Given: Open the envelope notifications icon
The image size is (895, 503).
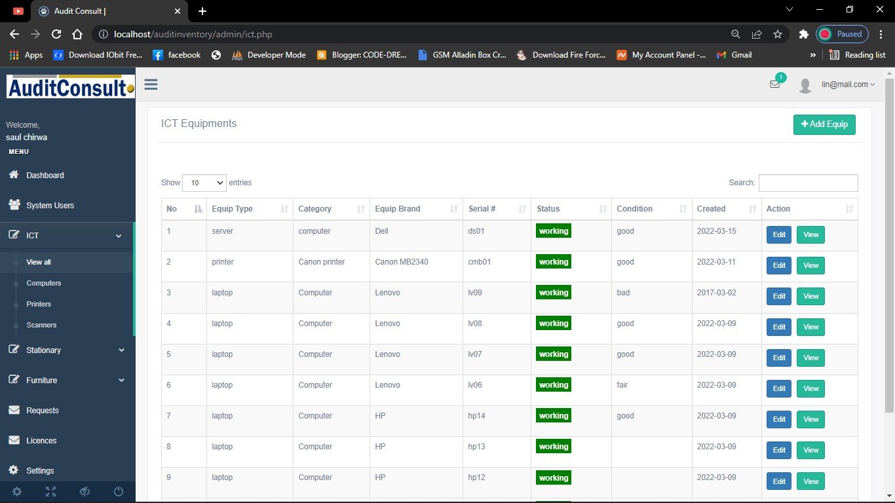Looking at the screenshot, I should (774, 84).
